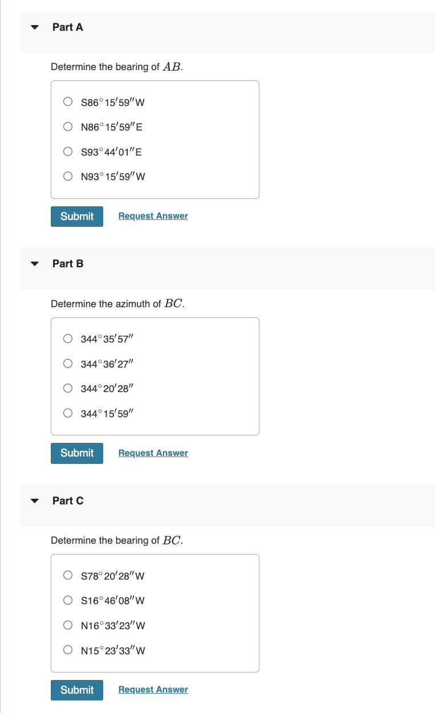Viewport: 435px width, 713px height.
Task: Select the N93°15′59″W option
Action: pos(68,176)
